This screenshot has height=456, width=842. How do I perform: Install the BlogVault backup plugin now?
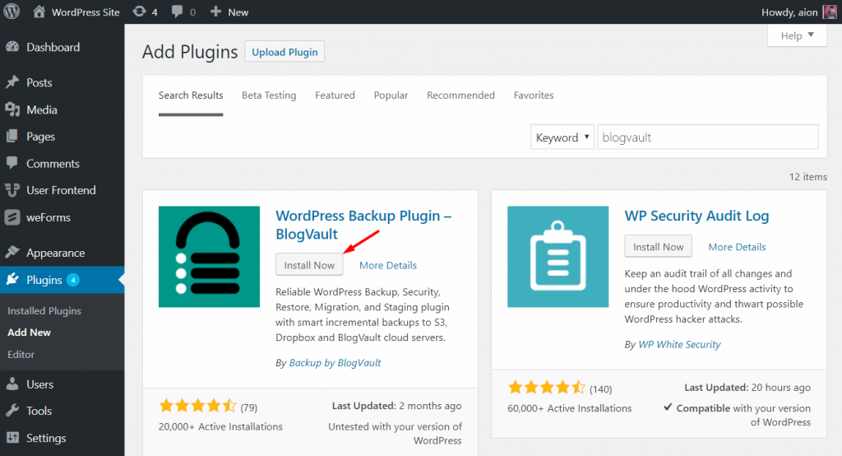(x=309, y=265)
